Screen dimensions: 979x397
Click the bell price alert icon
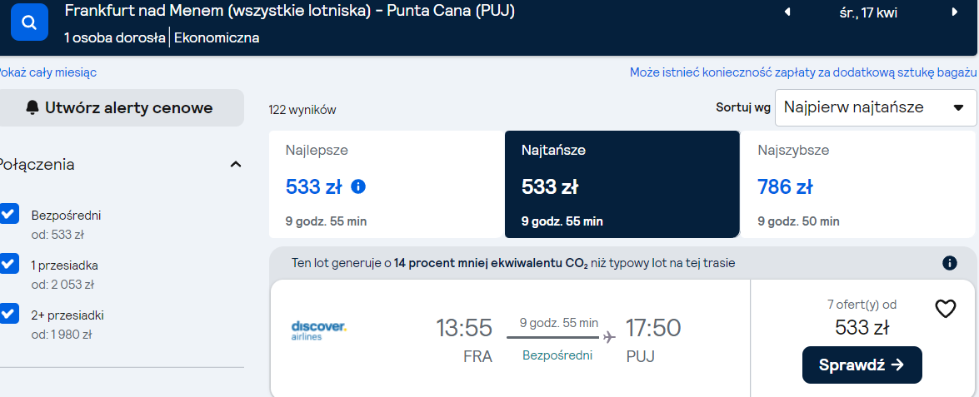click(32, 108)
